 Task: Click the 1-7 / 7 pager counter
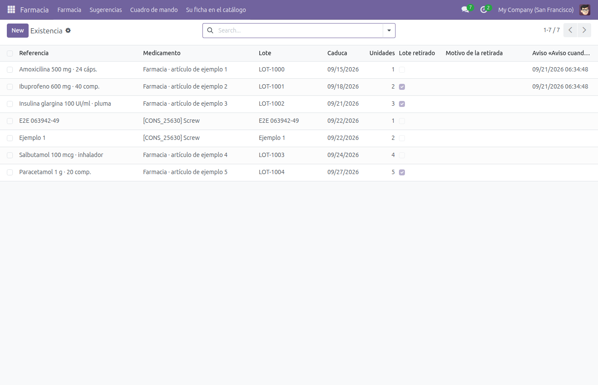click(x=551, y=30)
